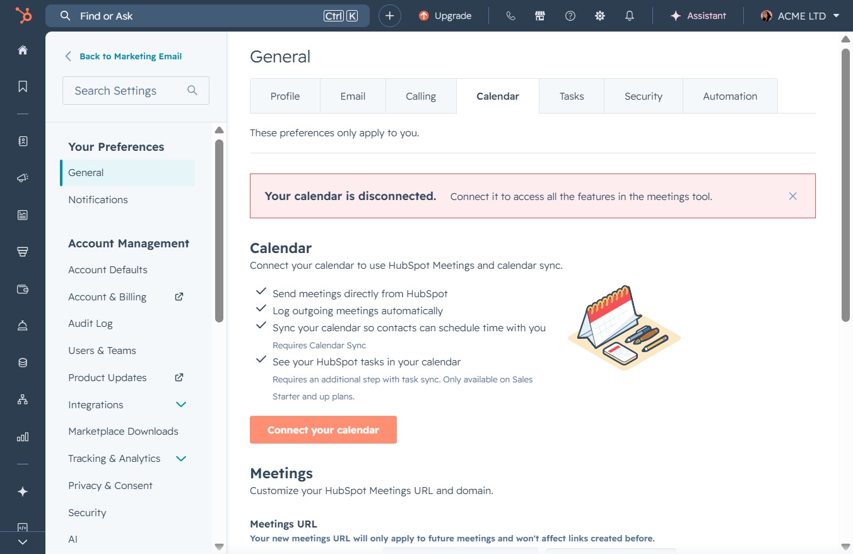
Task: Select the Calendar tab
Action: [x=498, y=96]
